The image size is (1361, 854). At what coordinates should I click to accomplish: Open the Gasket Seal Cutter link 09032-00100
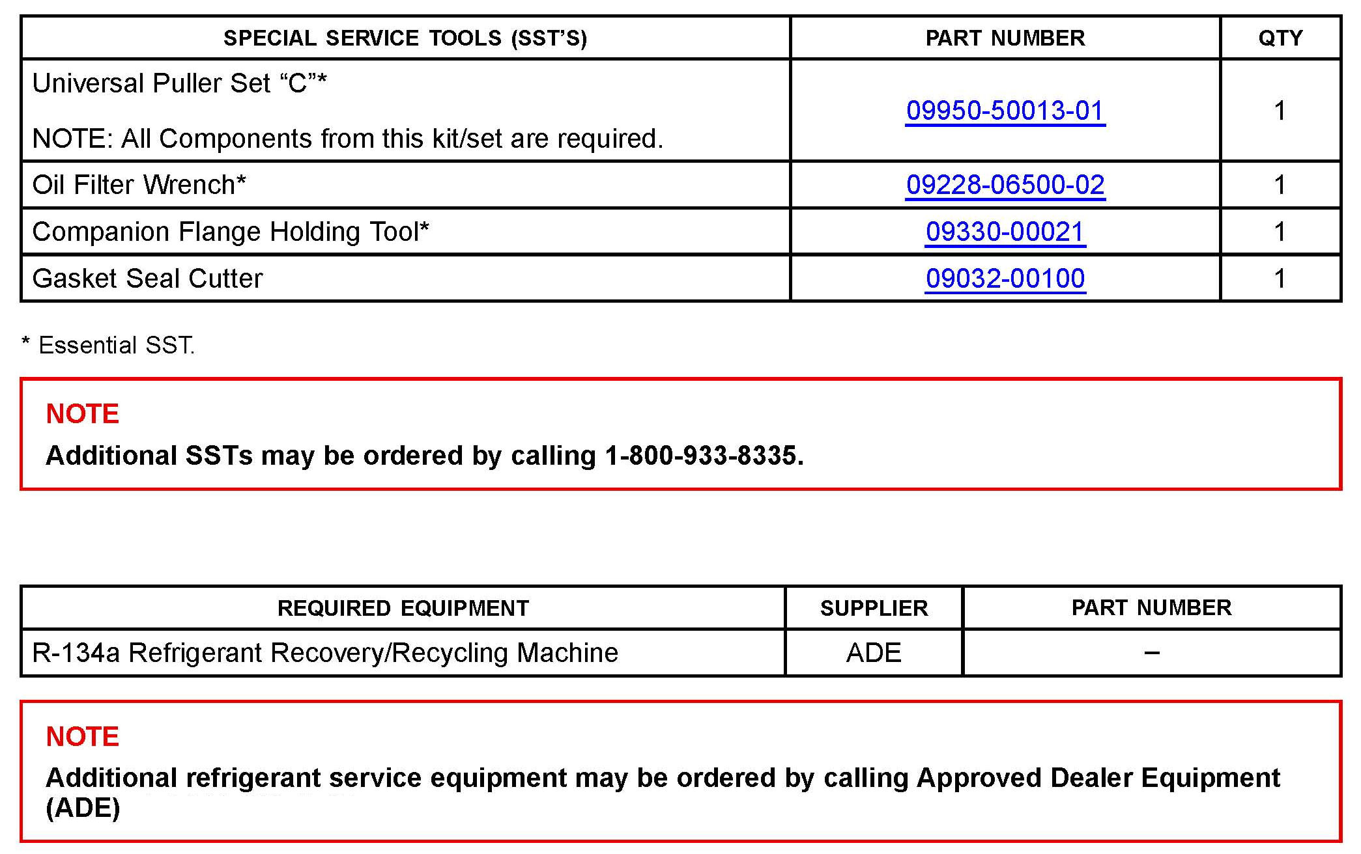(1005, 279)
